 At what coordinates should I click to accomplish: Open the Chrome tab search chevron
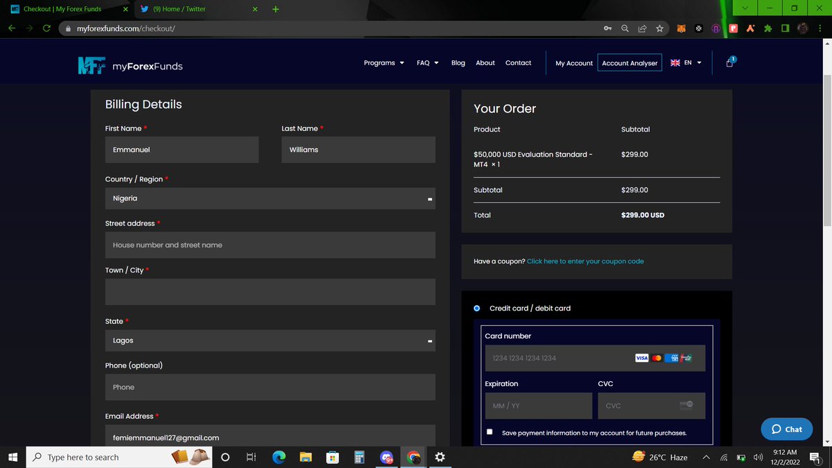(x=745, y=8)
